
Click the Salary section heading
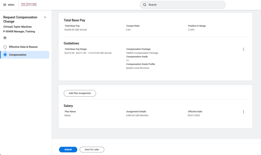[68, 106]
